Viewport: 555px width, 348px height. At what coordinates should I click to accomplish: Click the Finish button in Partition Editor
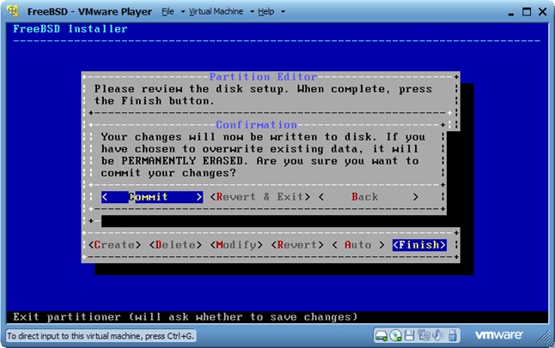(419, 245)
